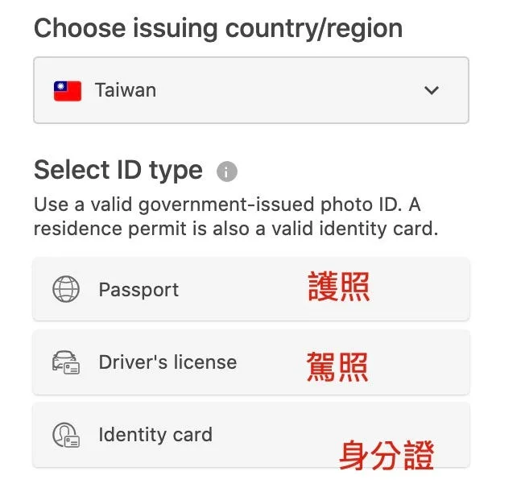Click the Taiwan flag icon

coord(68,91)
